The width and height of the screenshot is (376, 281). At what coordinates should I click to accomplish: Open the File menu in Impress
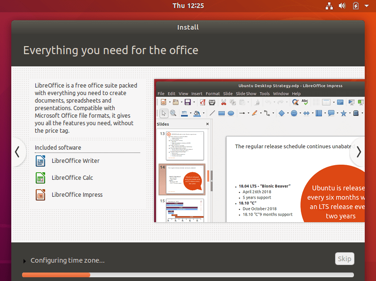point(161,93)
